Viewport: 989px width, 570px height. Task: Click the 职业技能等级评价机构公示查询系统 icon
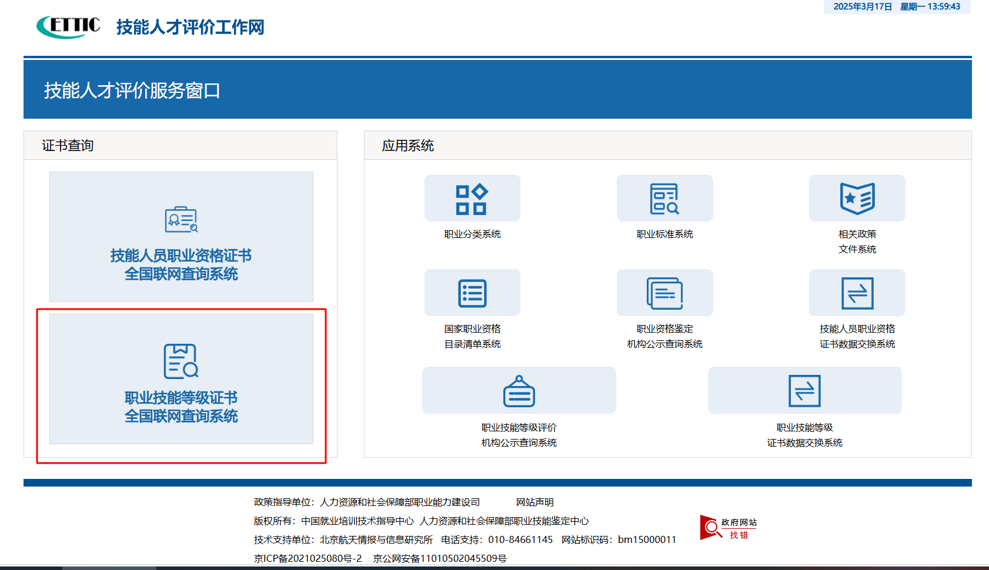click(x=519, y=391)
